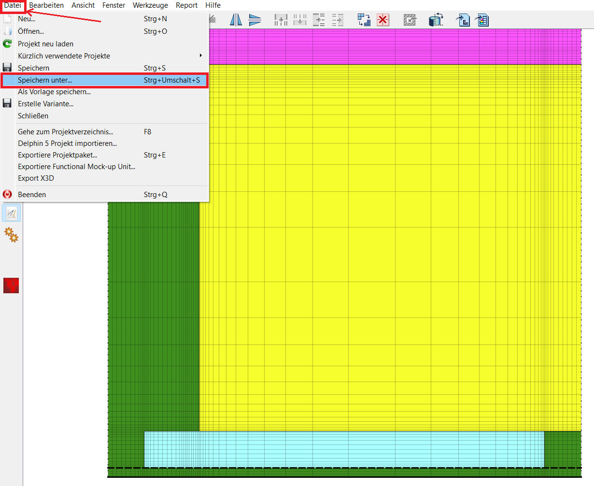Screen dimensions: 594x486
Task: Click the export geometry sheet icon
Action: [x=463, y=20]
